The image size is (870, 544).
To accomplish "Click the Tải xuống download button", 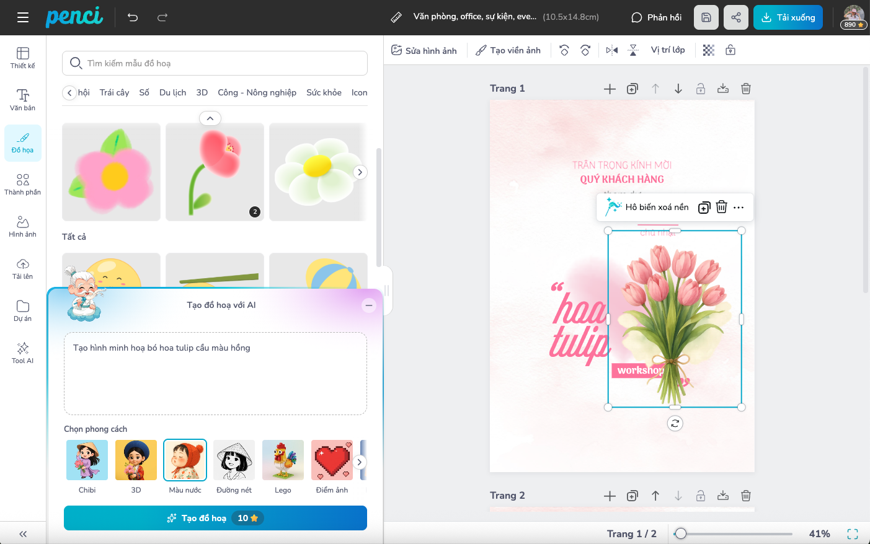I will (x=788, y=17).
